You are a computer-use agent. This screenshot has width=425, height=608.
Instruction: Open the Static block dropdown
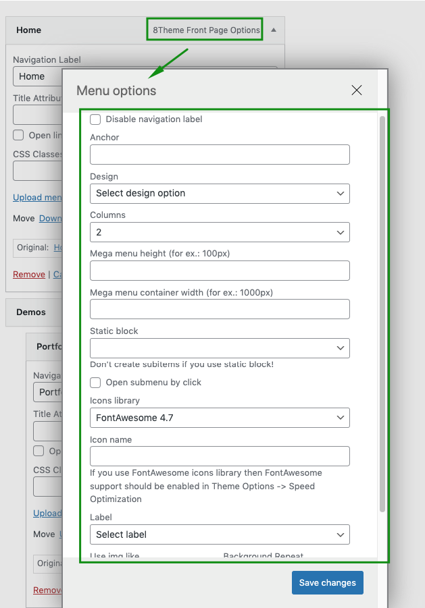pos(220,348)
